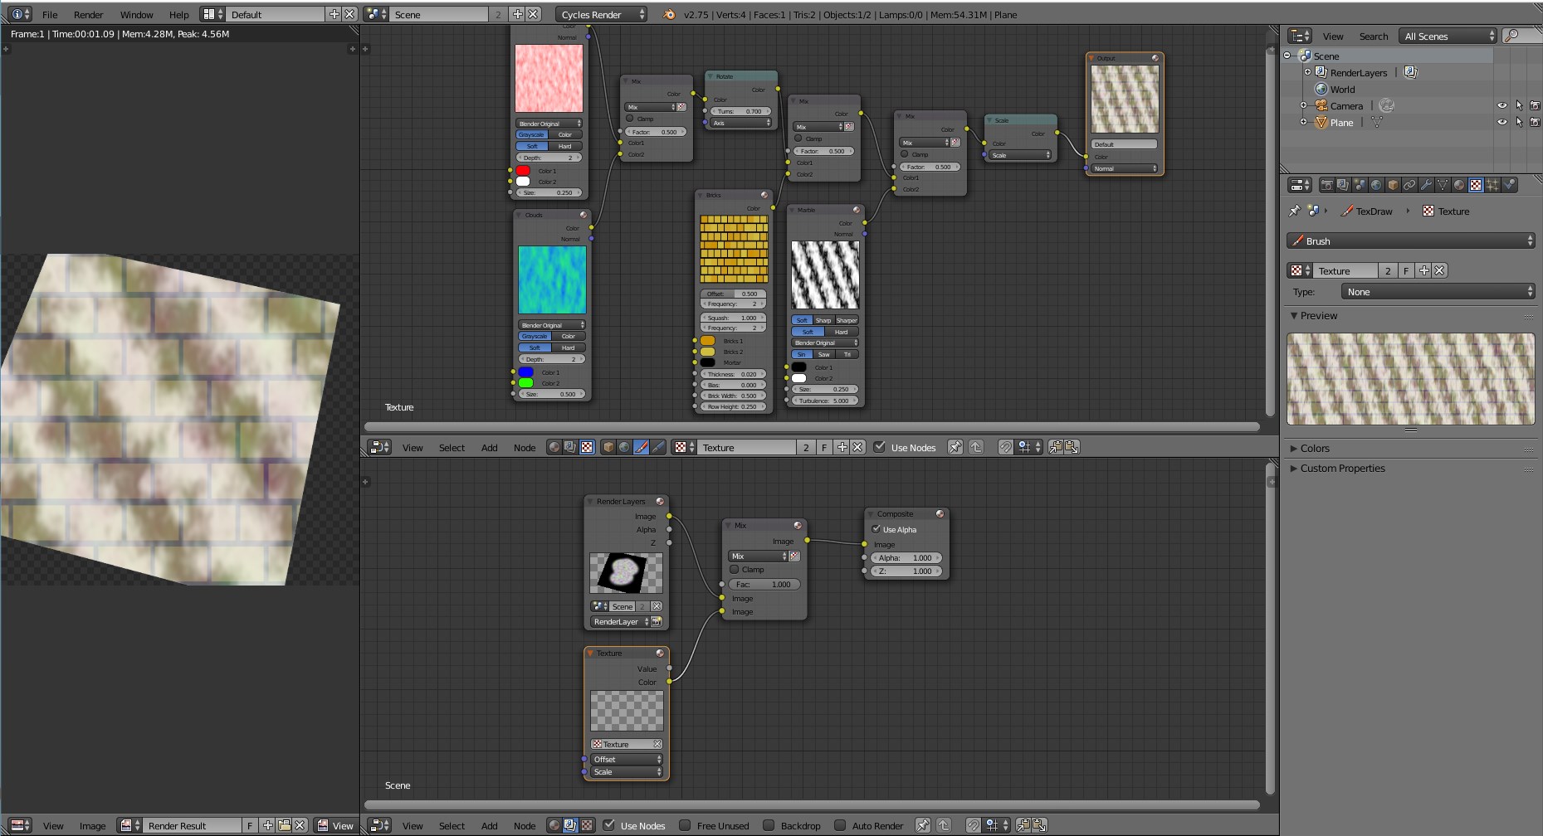Viewport: 1543px width, 836px height.
Task: Click the Hard button on Clouds node
Action: tap(569, 348)
